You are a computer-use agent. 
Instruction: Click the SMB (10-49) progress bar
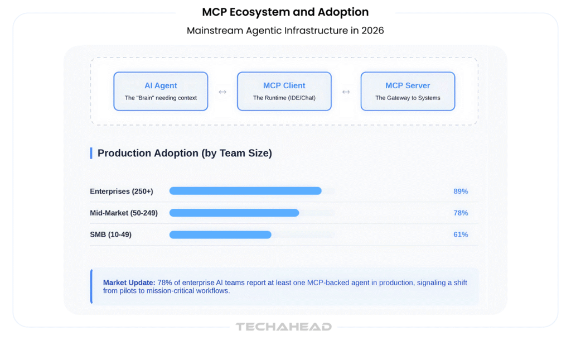click(251, 234)
